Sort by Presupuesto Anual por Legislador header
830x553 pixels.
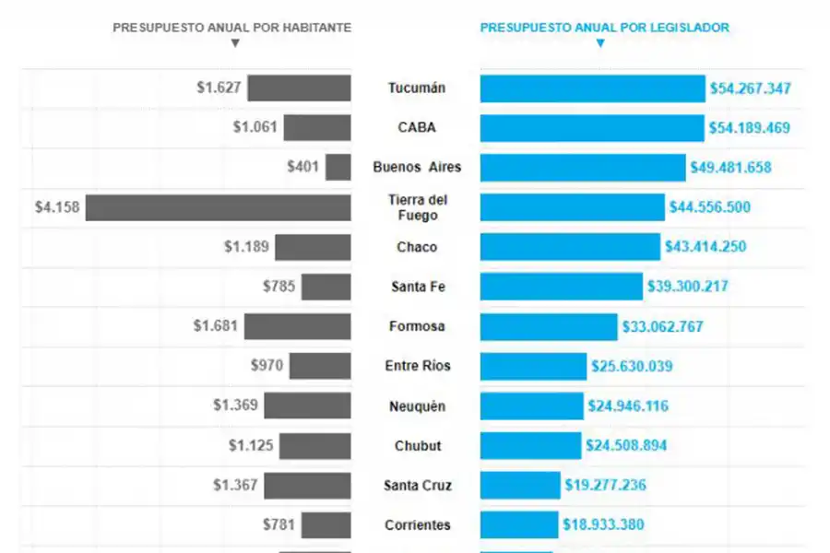click(604, 28)
